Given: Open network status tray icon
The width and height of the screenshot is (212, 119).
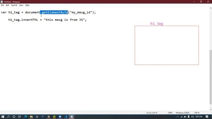Looking at the screenshot, I should pos(181,117).
